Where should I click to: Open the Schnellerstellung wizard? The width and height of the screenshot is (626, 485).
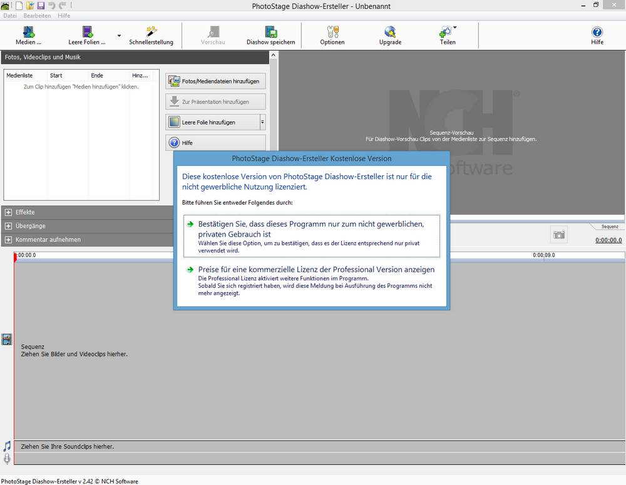click(151, 32)
